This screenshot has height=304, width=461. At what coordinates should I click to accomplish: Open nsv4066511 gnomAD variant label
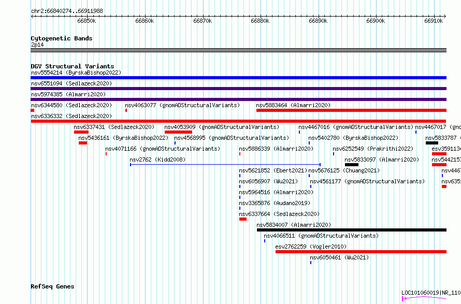pyautogui.click(x=321, y=236)
